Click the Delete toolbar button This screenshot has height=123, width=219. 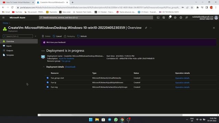[x=46, y=36]
